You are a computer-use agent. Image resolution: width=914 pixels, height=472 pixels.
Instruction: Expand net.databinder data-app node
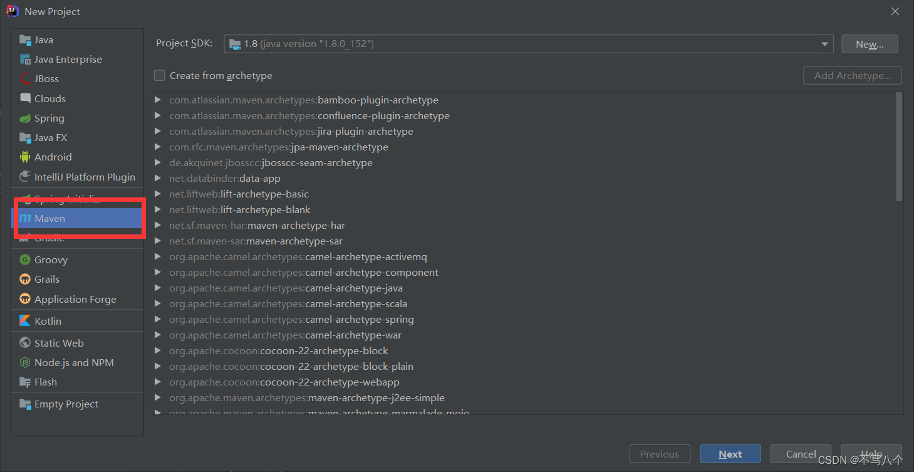coord(158,179)
